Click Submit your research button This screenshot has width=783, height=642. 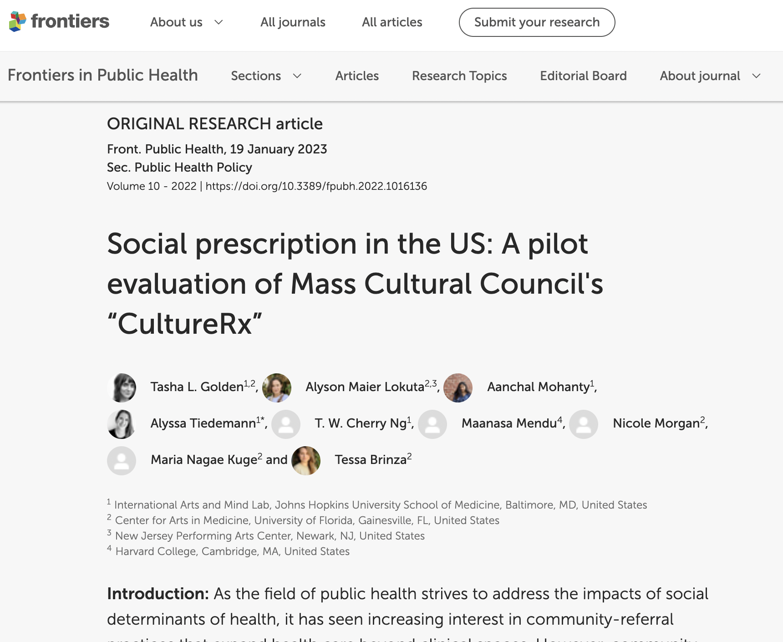point(537,22)
